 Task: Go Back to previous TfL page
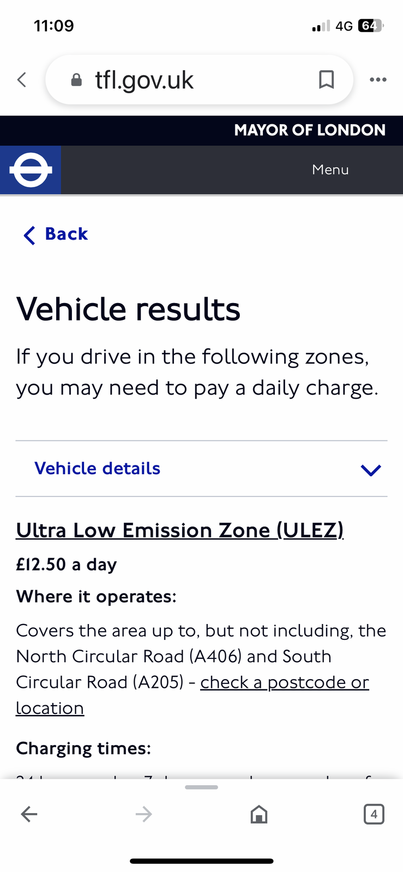56,234
